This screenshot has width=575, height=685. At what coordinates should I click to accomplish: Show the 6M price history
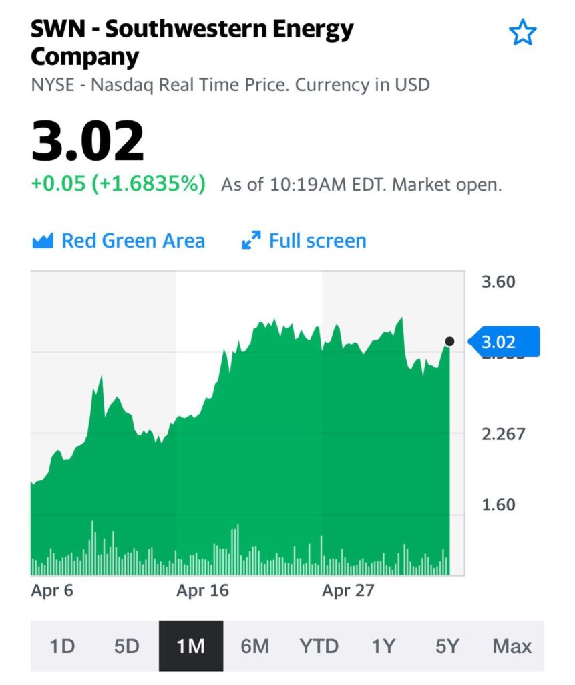point(254,646)
